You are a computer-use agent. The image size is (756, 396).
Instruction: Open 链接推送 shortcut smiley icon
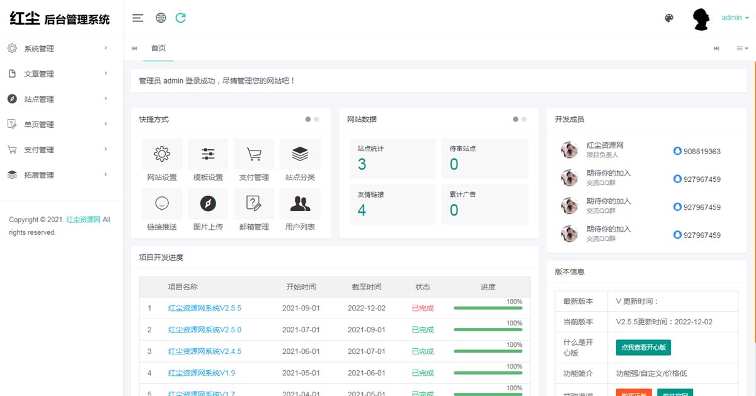162,203
